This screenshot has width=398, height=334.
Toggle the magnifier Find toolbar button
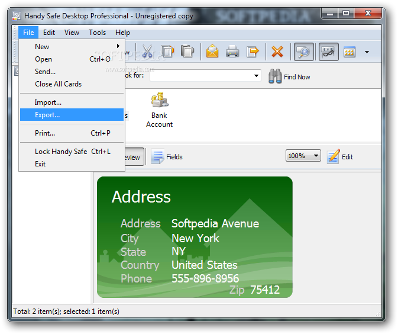303,52
